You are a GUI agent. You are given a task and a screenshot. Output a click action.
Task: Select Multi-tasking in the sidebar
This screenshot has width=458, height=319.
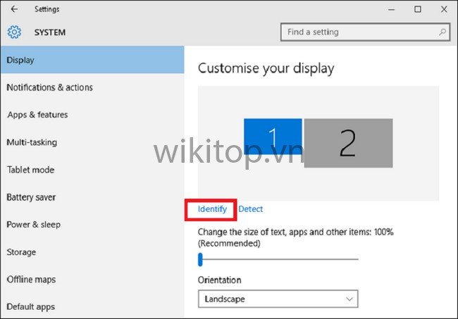click(32, 142)
